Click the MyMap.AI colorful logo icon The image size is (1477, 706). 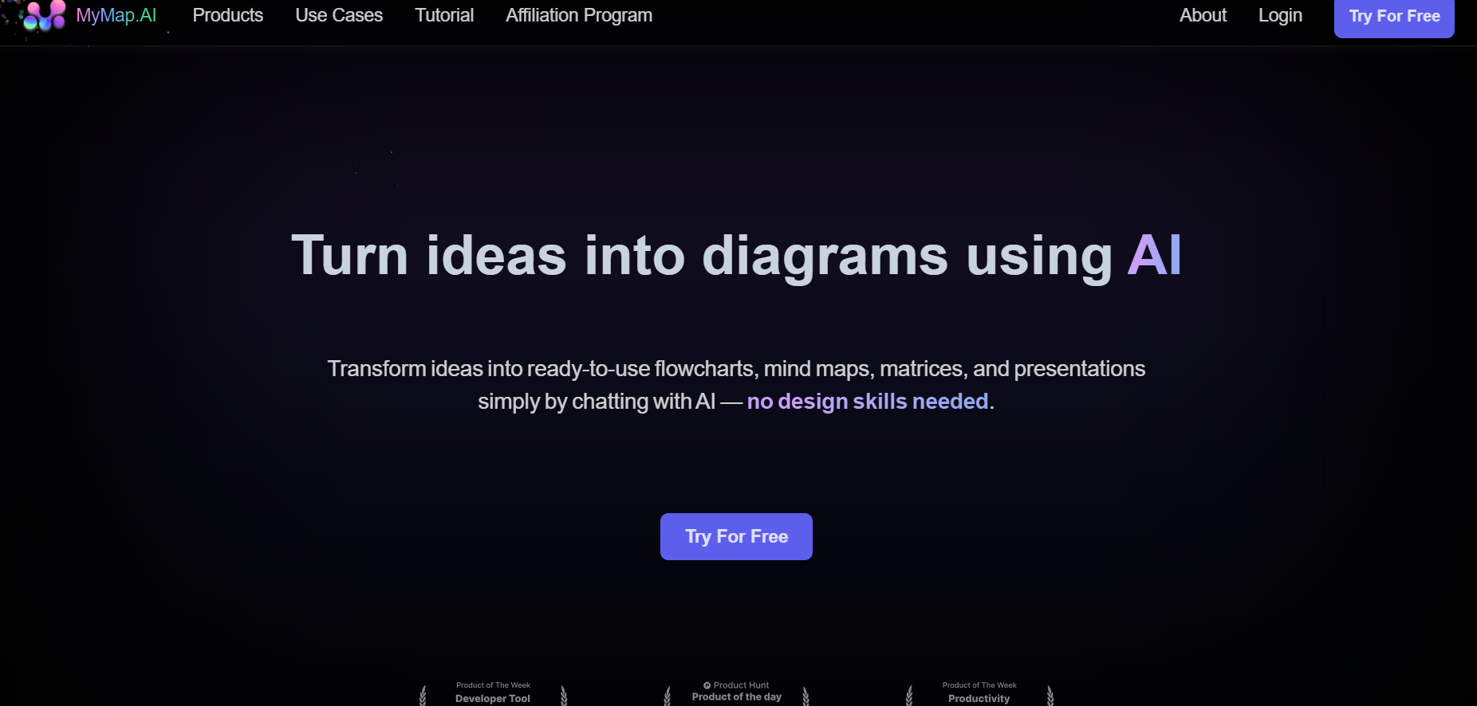pyautogui.click(x=45, y=15)
